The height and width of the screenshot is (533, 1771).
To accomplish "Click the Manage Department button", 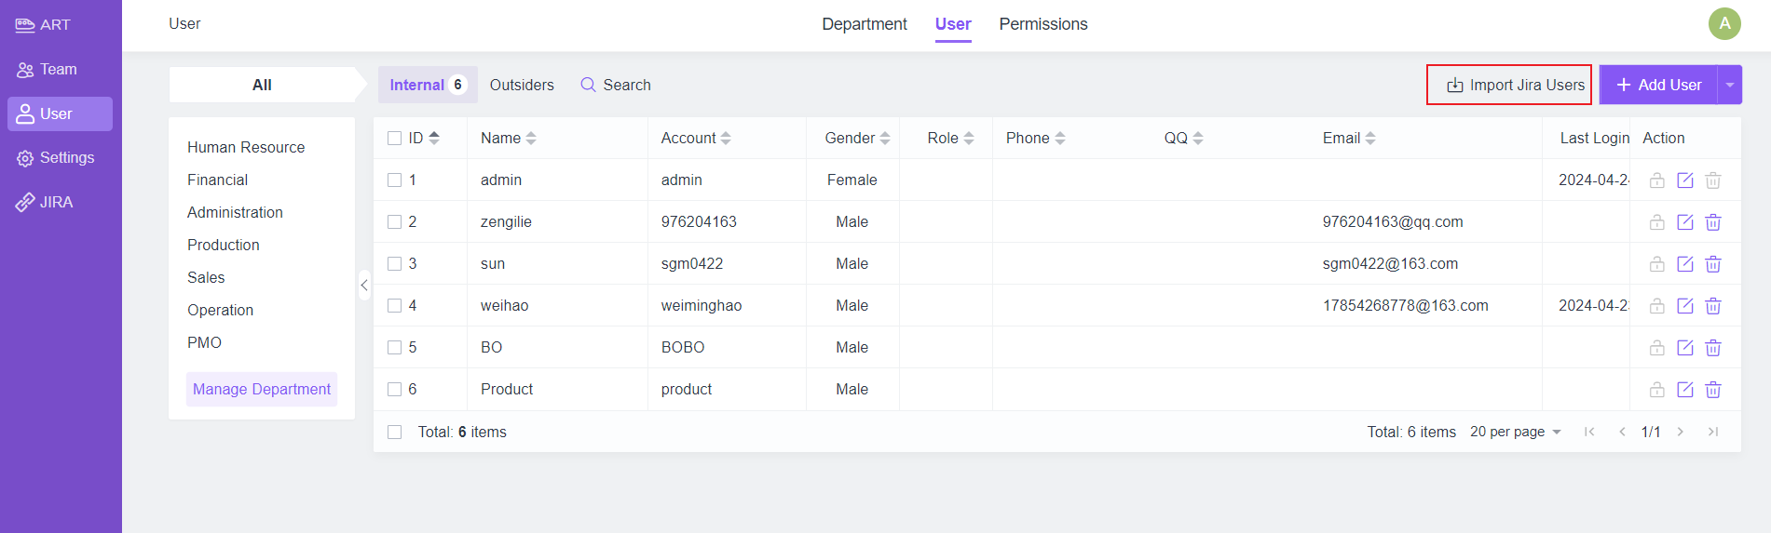I will 262,390.
